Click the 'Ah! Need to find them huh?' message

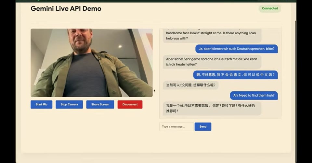click(x=254, y=95)
